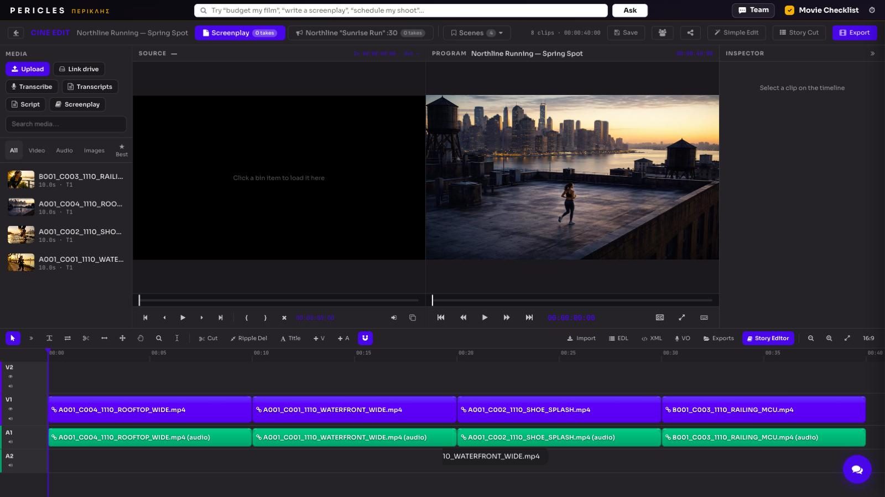Toggle closed captions in program monitor
This screenshot has width=885, height=497.
(660, 318)
